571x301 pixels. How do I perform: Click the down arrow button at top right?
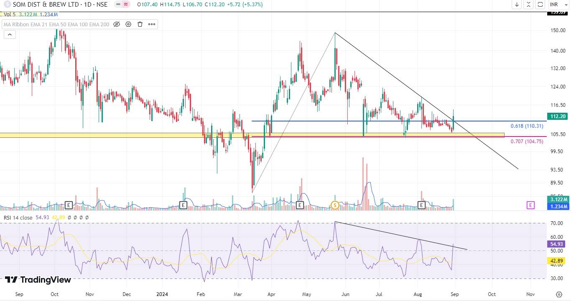click(x=517, y=5)
